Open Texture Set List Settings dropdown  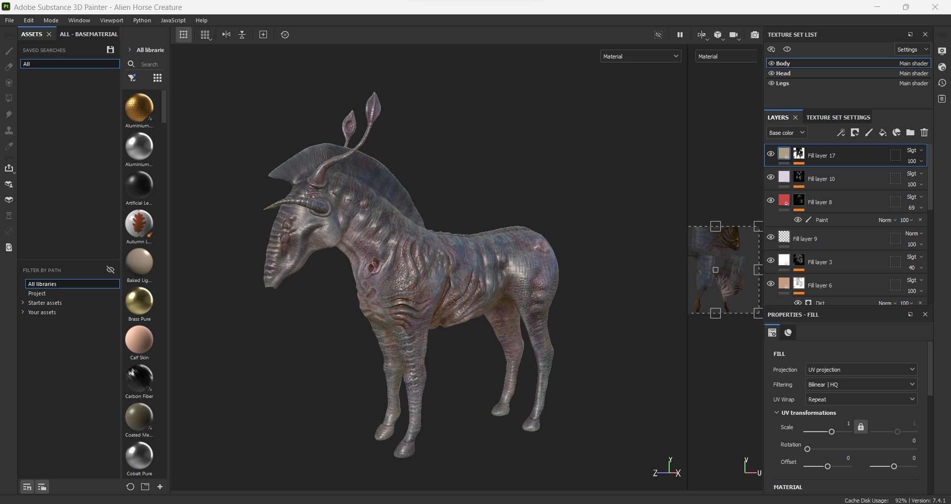pyautogui.click(x=912, y=50)
